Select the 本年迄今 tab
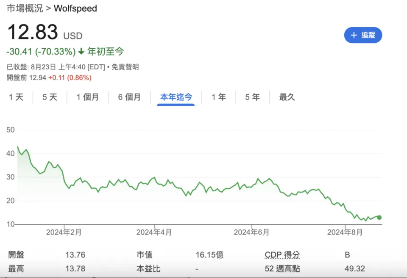Screen dimensions: 407x278 coord(176,97)
